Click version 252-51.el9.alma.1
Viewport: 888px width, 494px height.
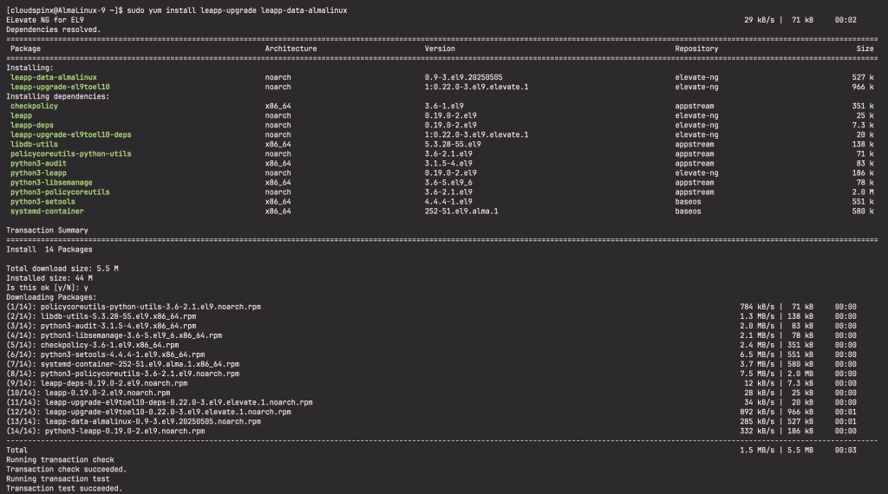point(461,211)
